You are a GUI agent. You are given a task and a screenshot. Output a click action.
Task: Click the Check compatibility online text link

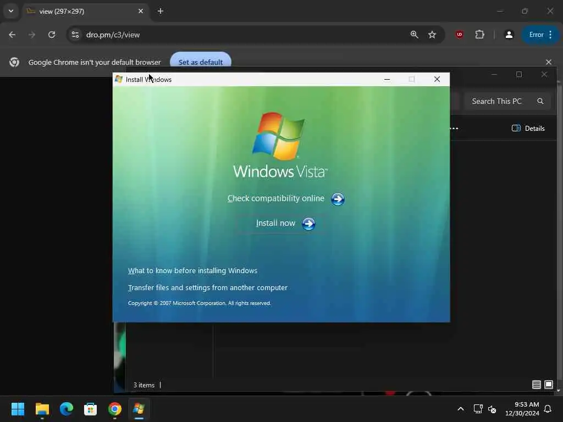click(x=276, y=198)
